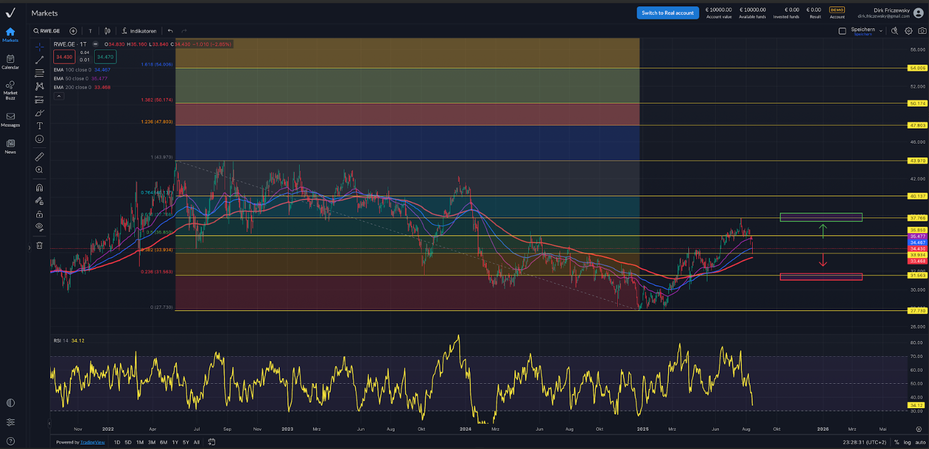This screenshot has height=449, width=929.
Task: Toggle the log scale option
Action: [x=907, y=442]
